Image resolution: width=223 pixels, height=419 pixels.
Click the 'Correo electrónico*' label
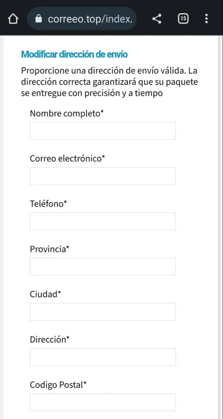point(68,159)
